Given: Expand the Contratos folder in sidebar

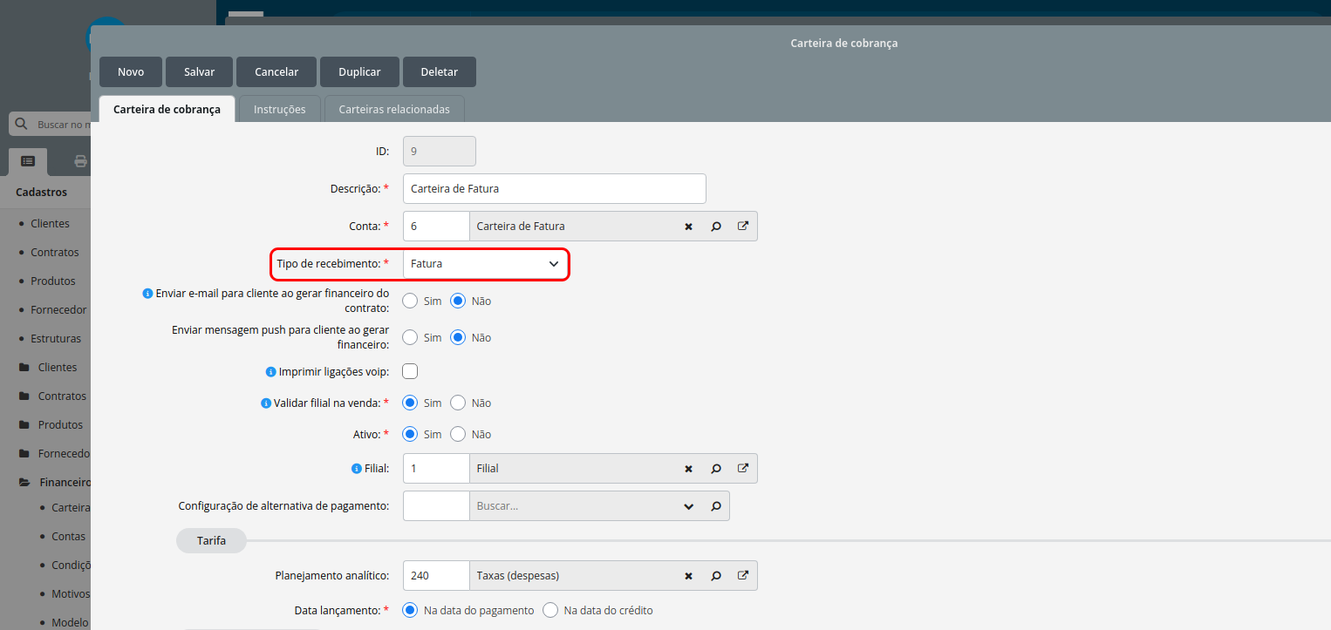Looking at the screenshot, I should [x=62, y=396].
